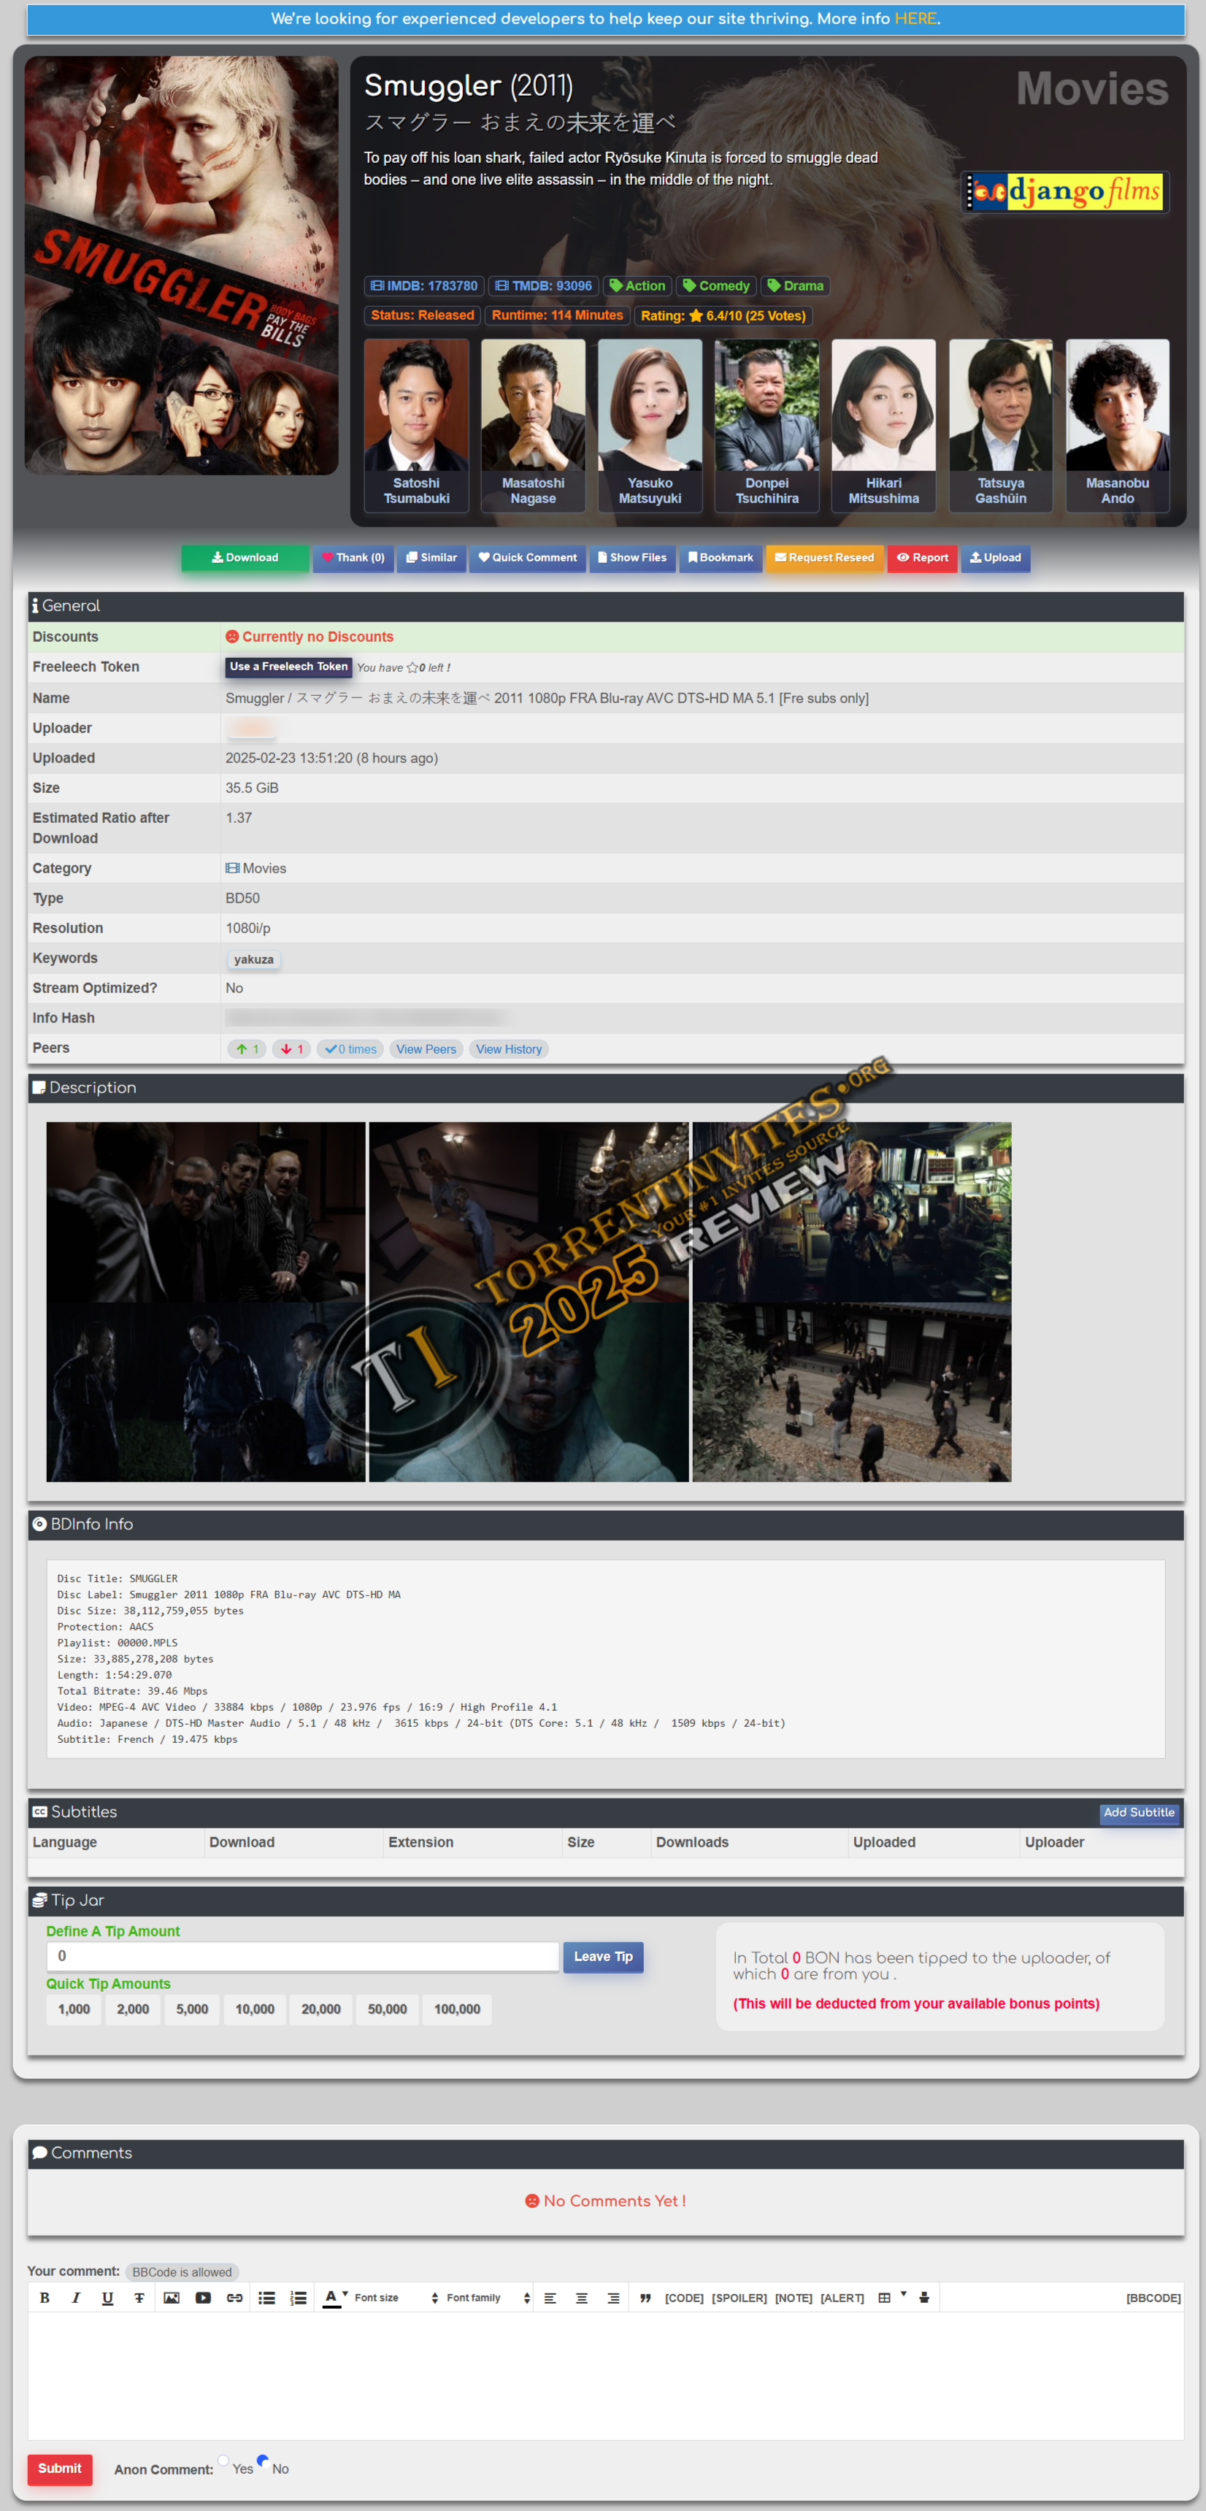This screenshot has width=1206, height=2511.
Task: Click the Italic formatting icon
Action: click(x=76, y=2298)
